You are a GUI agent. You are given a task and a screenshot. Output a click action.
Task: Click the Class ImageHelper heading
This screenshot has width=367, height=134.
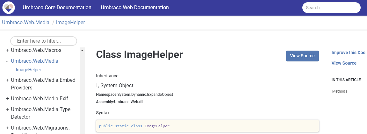point(139,54)
